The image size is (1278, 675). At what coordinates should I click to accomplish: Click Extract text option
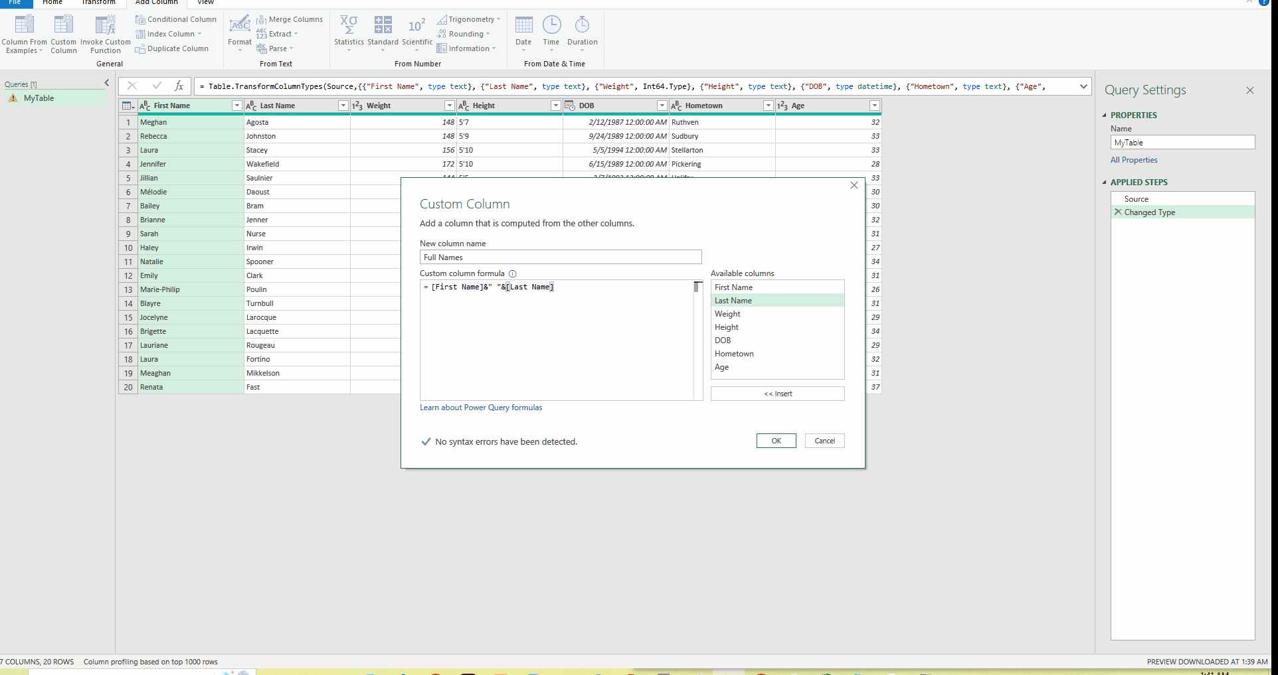pos(277,34)
